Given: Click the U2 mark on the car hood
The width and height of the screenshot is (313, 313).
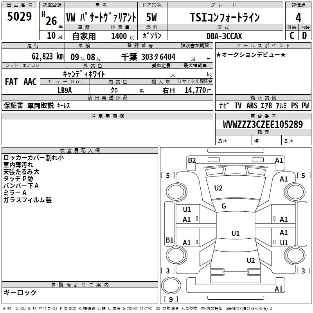Looking at the screenshot, I should coord(218,188).
